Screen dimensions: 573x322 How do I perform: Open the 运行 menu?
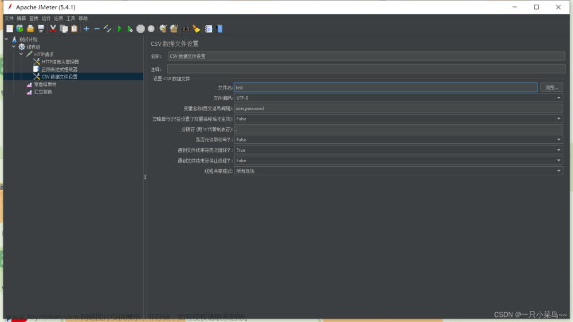pos(46,18)
